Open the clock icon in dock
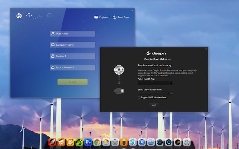The image size is (239, 149). (x=178, y=142)
